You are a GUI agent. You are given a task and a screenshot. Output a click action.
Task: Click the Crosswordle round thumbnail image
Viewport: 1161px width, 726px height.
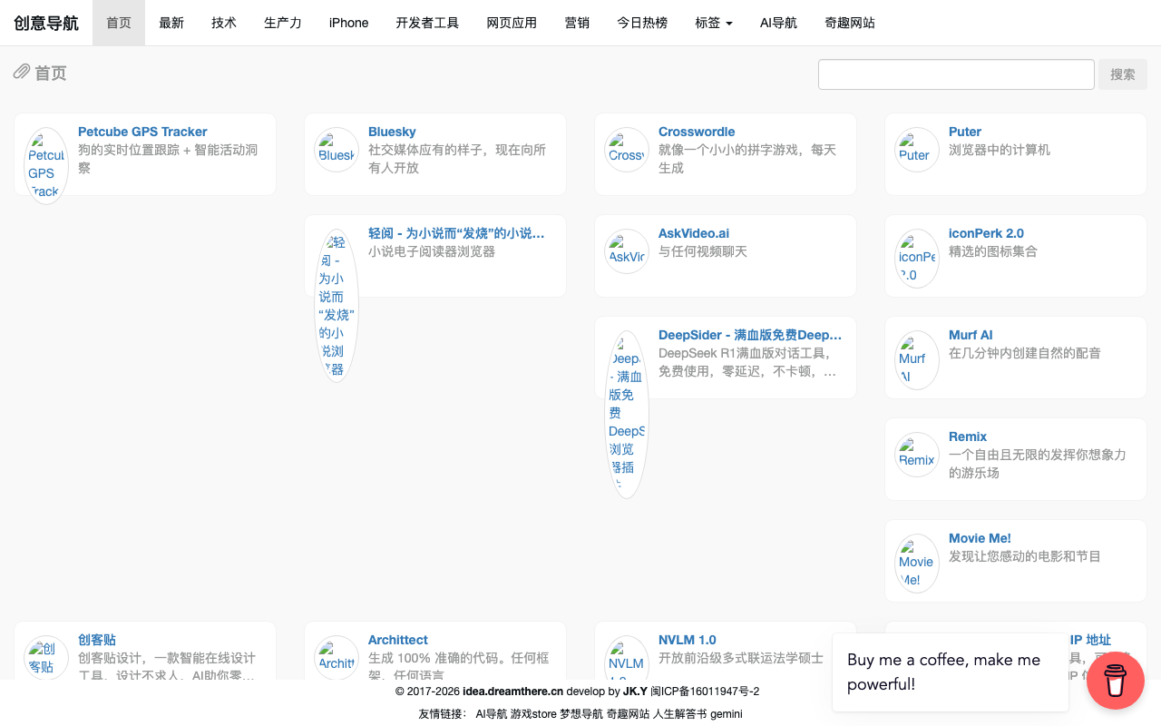[x=627, y=150]
